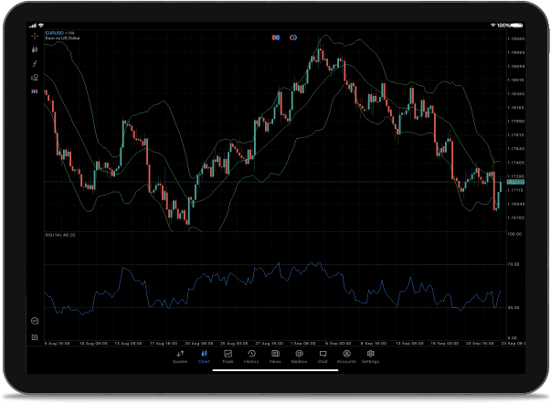Open the Settings gear tab
Screen dimensions: 551x405
tap(370, 357)
